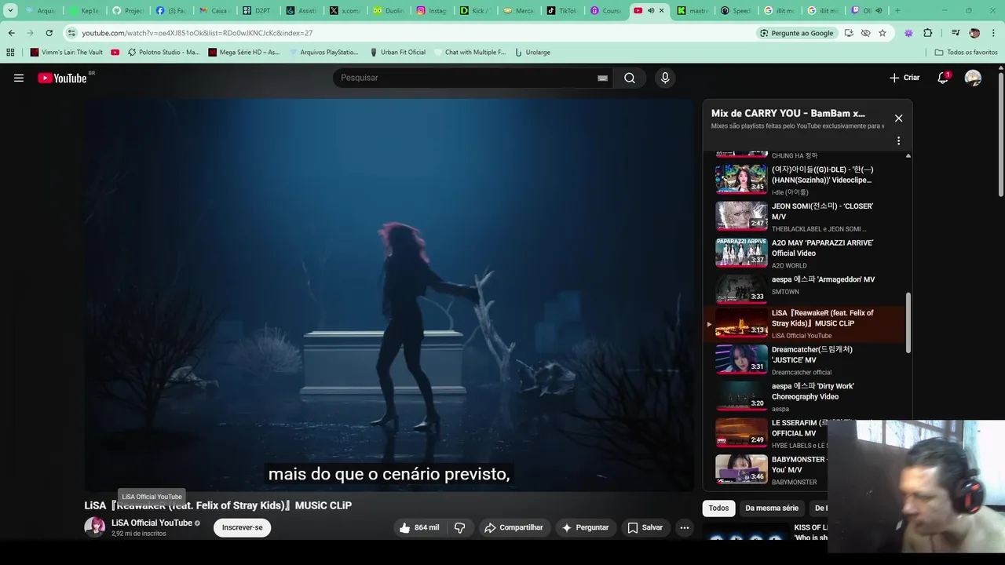
Task: Open the browser extensions puzzle icon
Action: pyautogui.click(x=928, y=33)
